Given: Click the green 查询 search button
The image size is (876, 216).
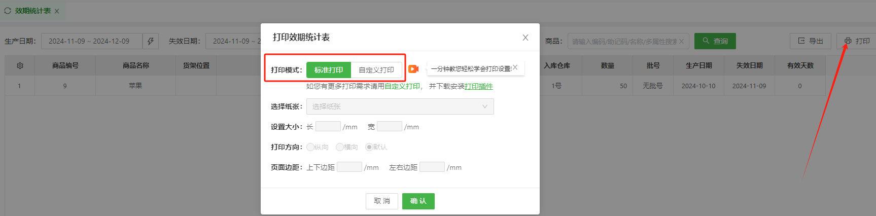Looking at the screenshot, I should click(x=715, y=41).
